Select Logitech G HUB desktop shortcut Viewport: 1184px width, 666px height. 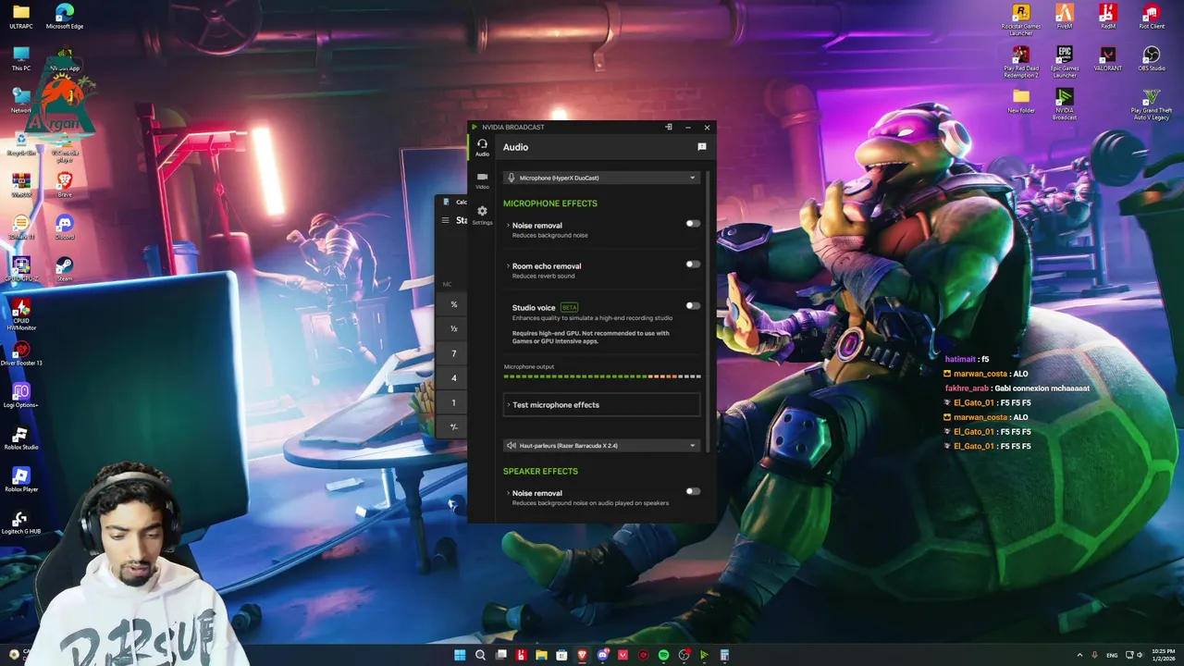[20, 522]
